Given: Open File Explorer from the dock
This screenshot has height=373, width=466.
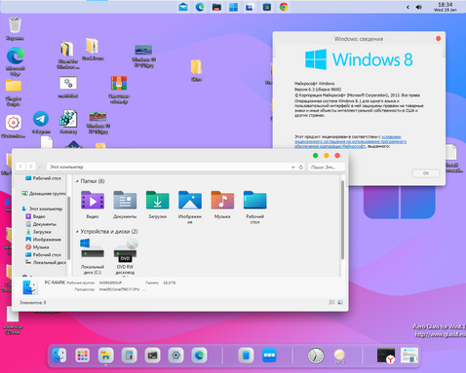Looking at the screenshot, I should pos(106,355).
